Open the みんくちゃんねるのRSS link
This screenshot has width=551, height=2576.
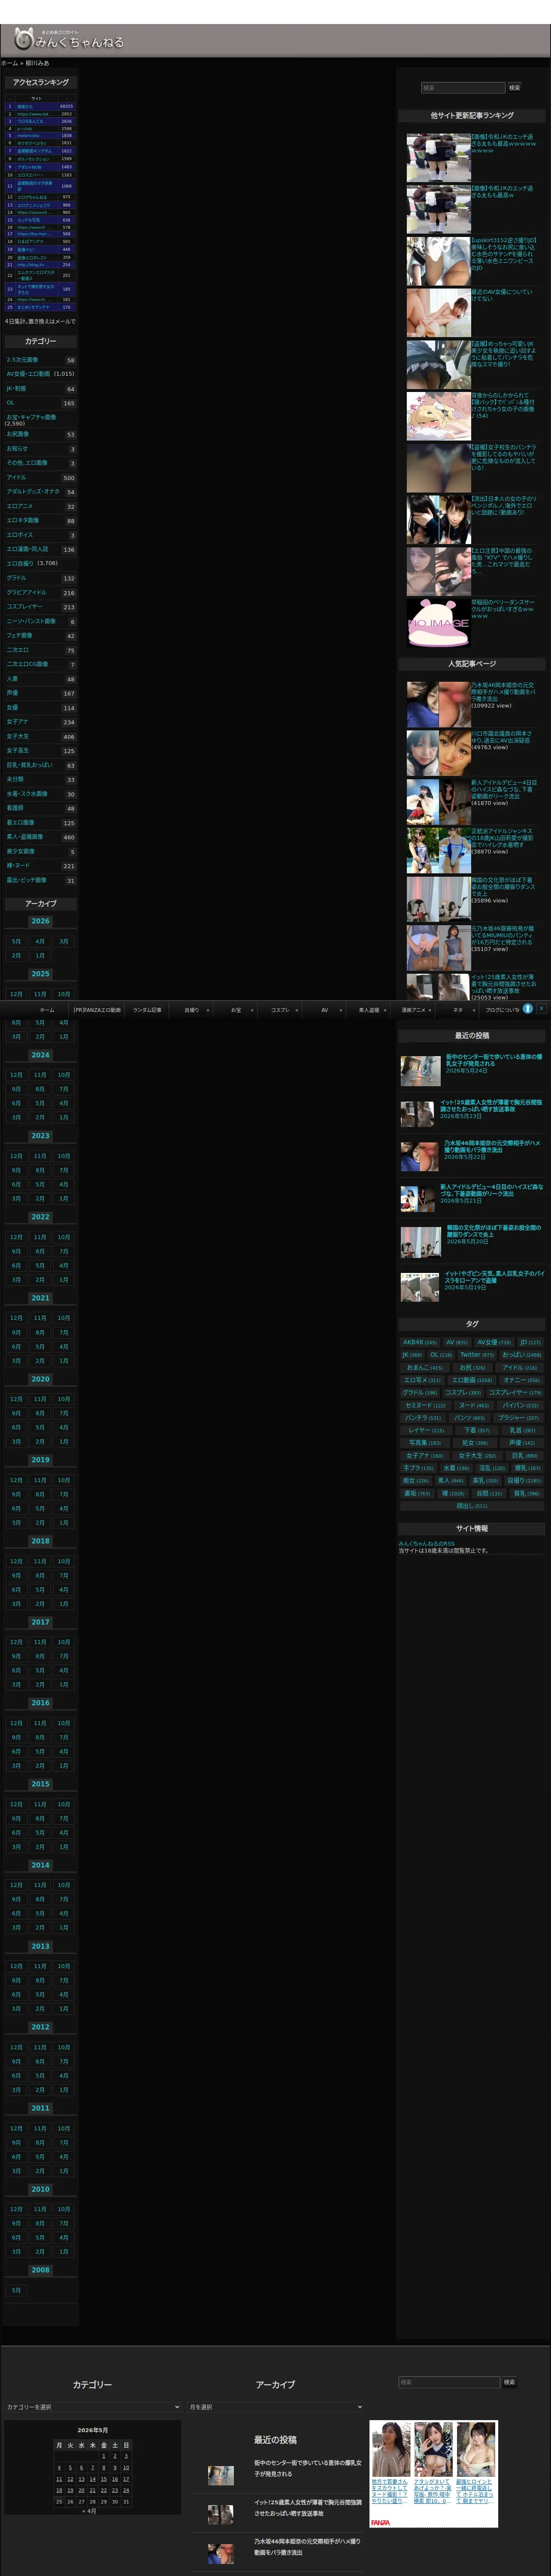(x=427, y=1544)
